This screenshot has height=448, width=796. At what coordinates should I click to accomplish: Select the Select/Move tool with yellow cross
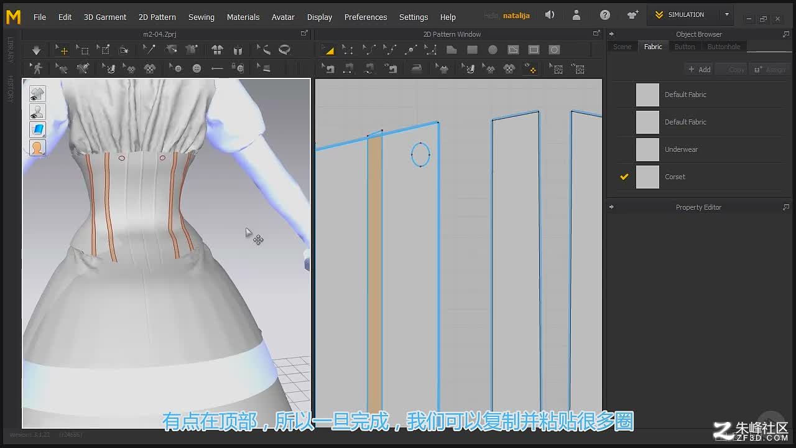(x=62, y=50)
